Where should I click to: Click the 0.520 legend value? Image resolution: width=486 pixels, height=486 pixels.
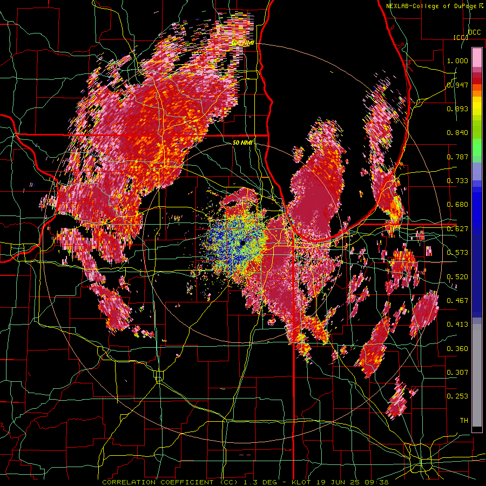[x=457, y=277]
